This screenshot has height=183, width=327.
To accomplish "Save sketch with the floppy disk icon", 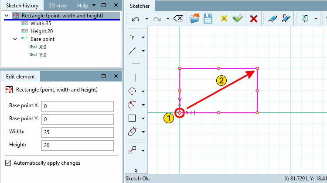I will coord(208,19).
